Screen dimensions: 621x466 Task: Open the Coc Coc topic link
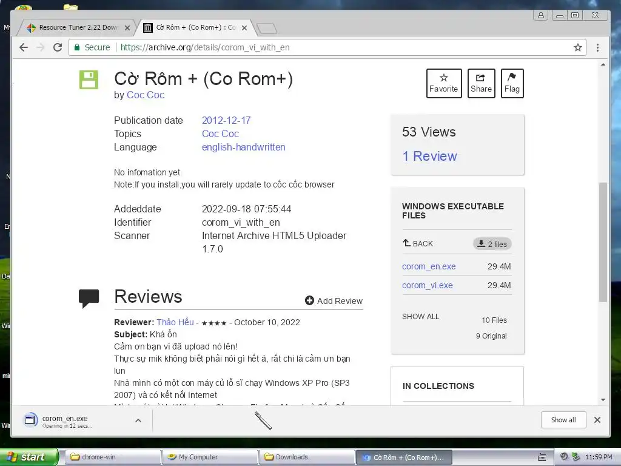[x=220, y=134]
